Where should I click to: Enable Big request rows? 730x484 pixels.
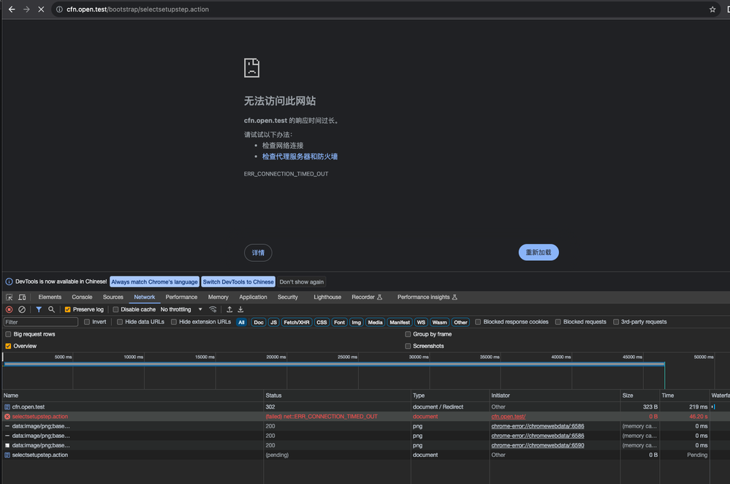(8, 334)
